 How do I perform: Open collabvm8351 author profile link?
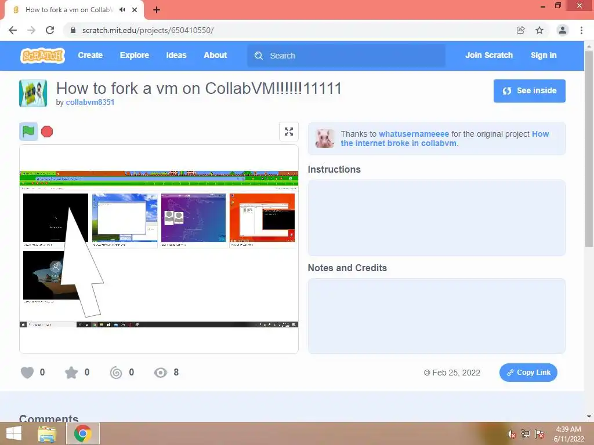90,102
